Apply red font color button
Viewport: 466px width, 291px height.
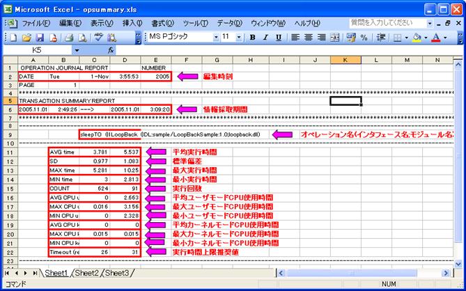[x=436, y=38]
